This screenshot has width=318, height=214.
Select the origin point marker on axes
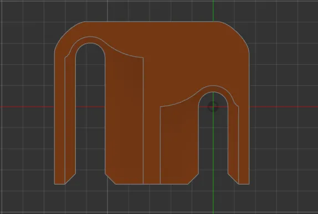pyautogui.click(x=213, y=106)
